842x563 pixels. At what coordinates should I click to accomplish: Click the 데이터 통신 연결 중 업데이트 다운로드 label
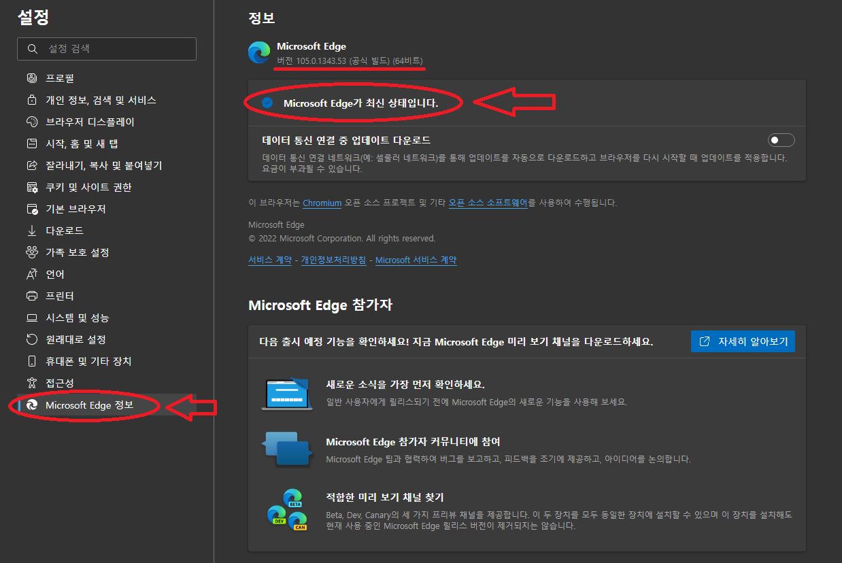click(346, 140)
